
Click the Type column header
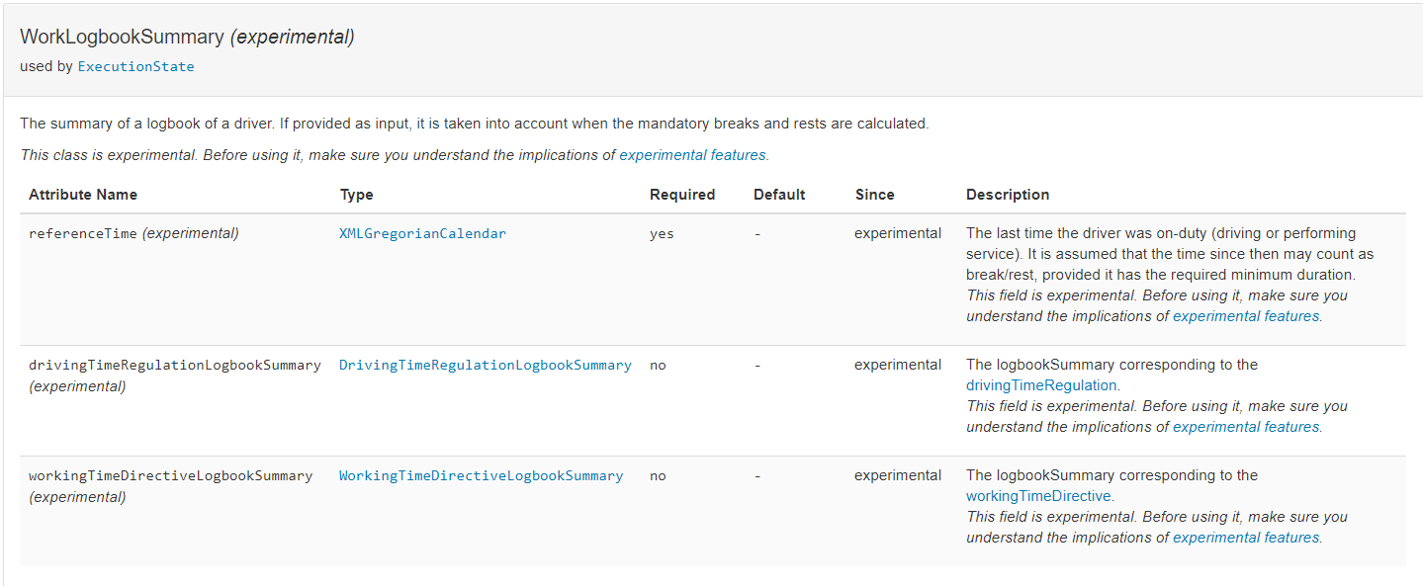356,195
